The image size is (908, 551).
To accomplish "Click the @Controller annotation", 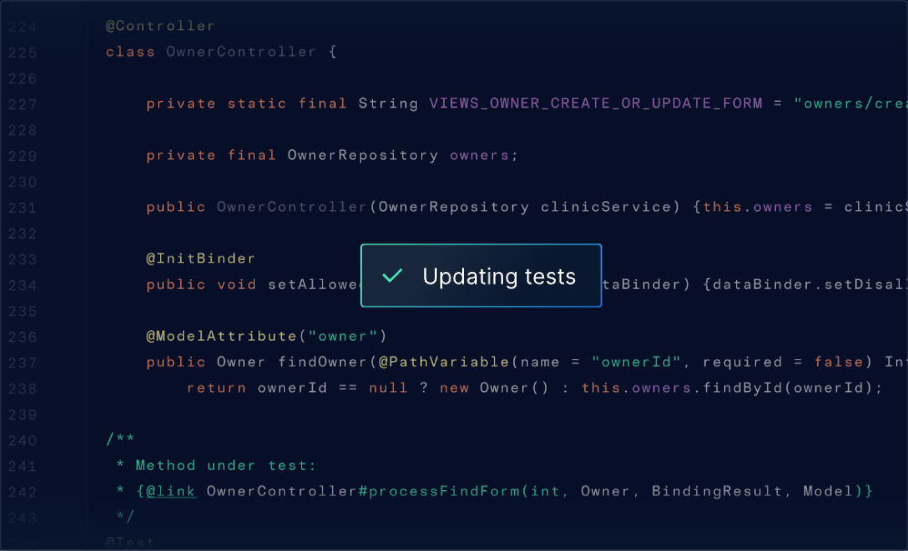I will [160, 26].
